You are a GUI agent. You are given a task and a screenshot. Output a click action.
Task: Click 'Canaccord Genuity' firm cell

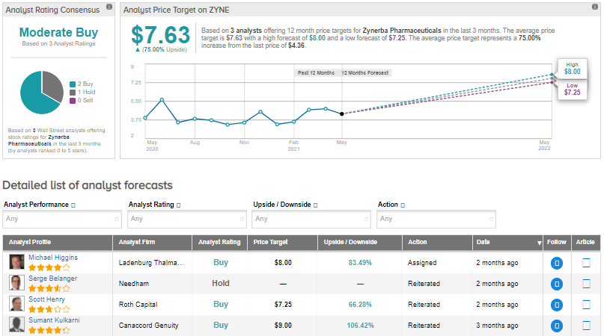[149, 326]
